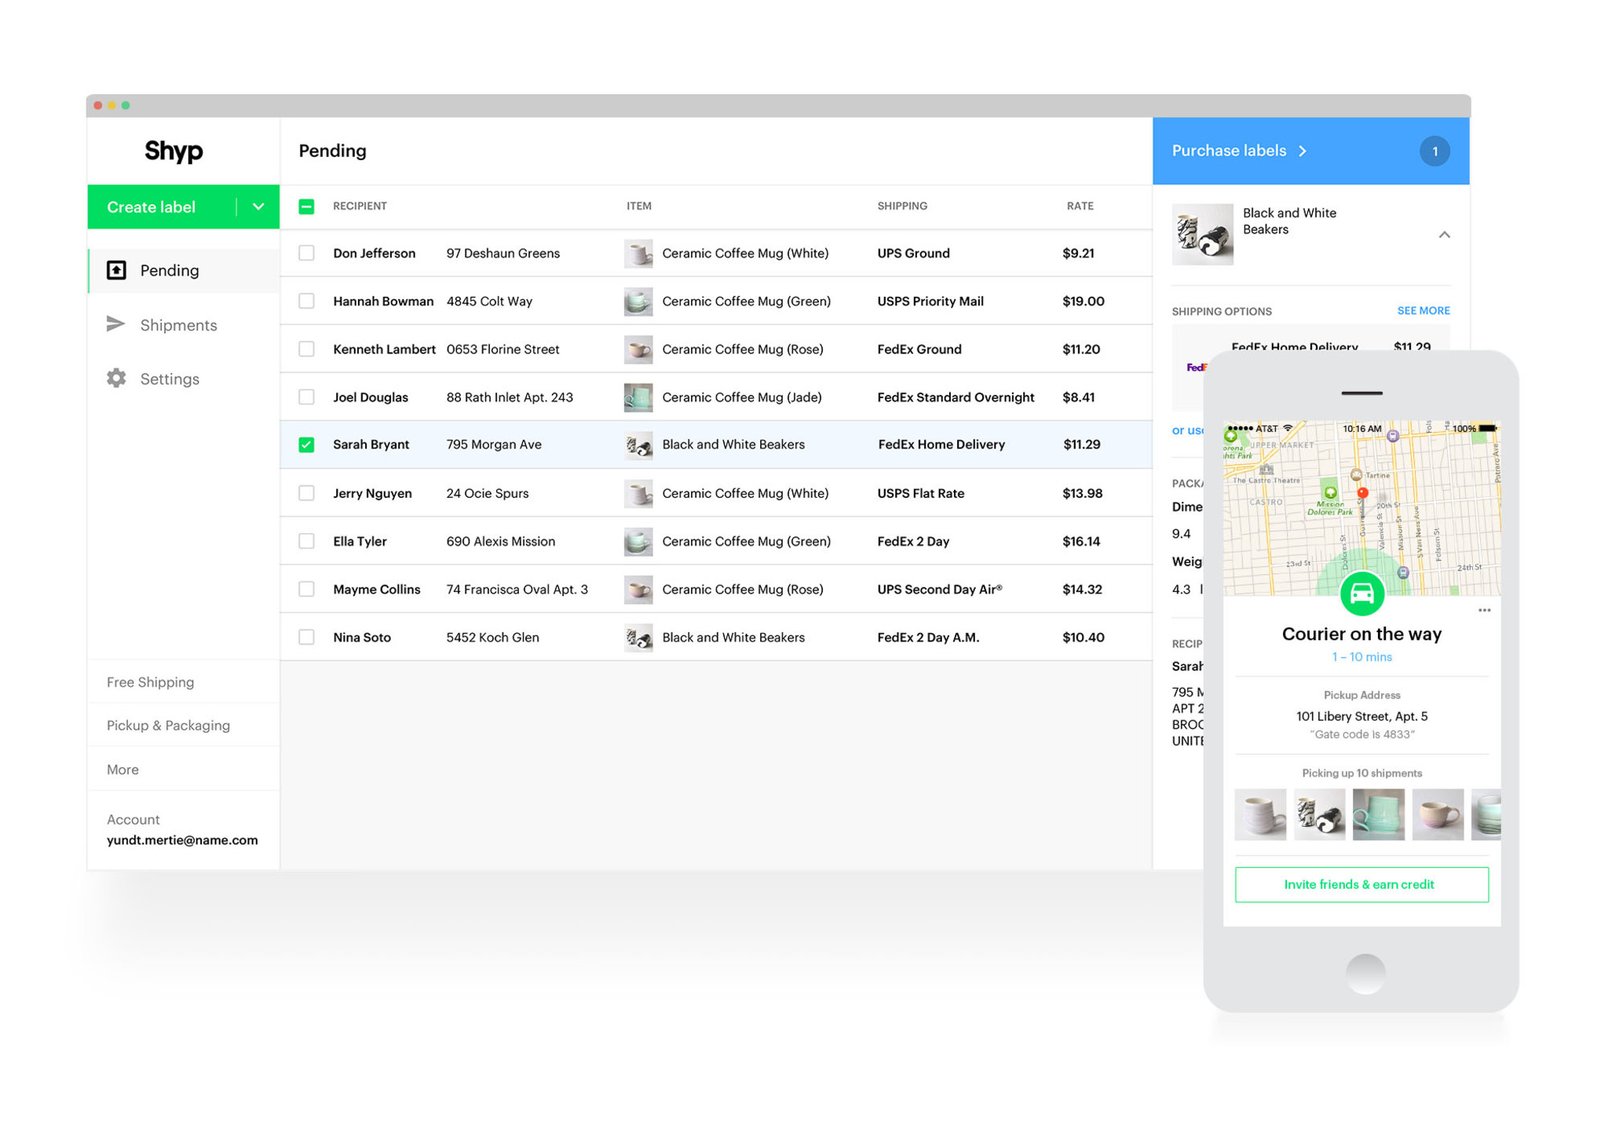
Task: Click FedEx Standard Overnight shipping cell
Action: point(956,397)
